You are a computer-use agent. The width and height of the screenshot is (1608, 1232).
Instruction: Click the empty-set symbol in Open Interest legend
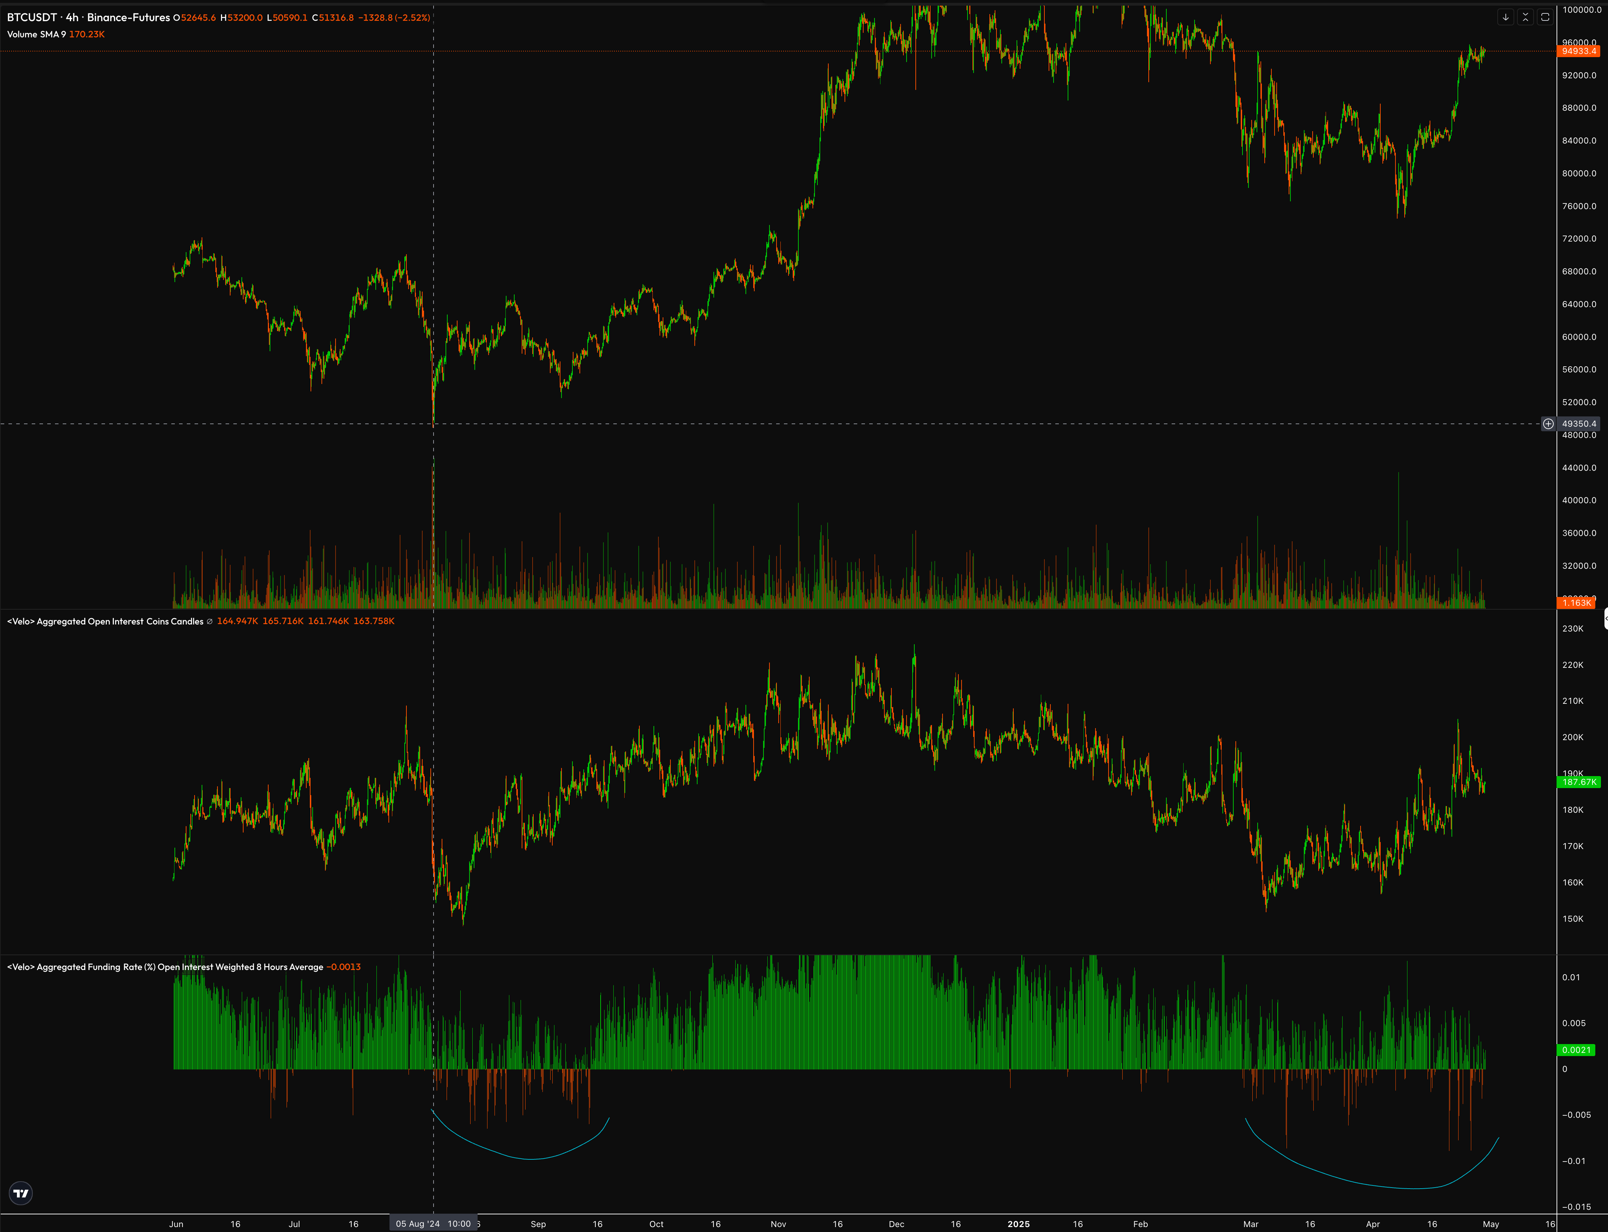(x=210, y=621)
